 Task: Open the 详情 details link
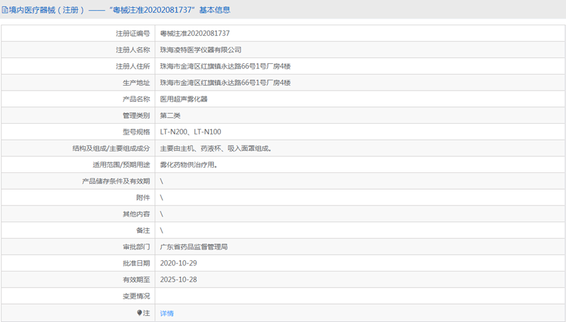(166, 313)
